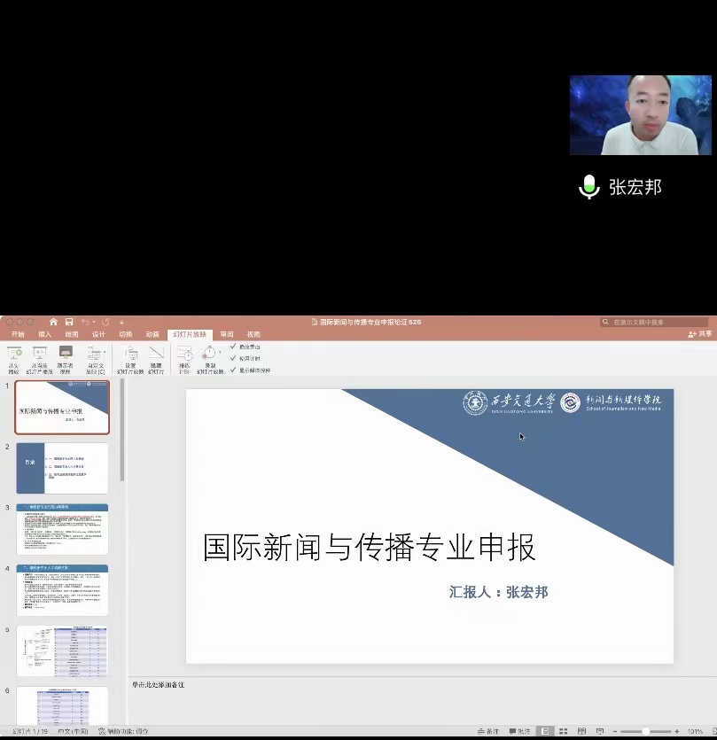
Task: Expand the quick access toolbar customize arrow
Action: 121,323
